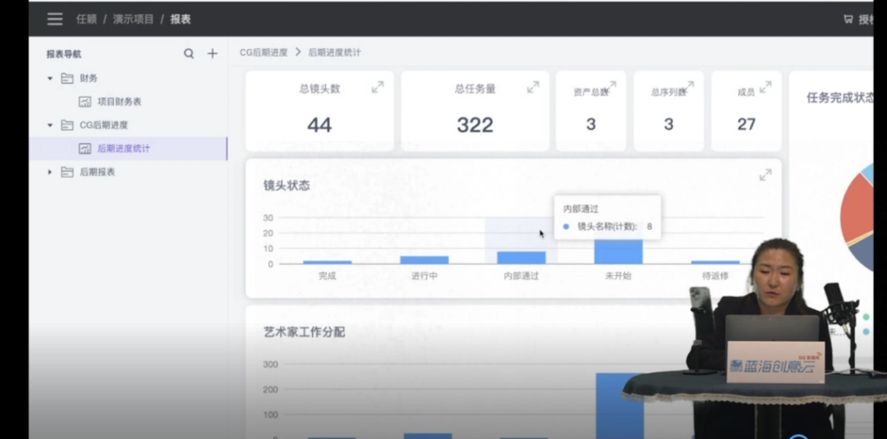Expand the 总镜头数 card to fullscreen

[x=377, y=87]
